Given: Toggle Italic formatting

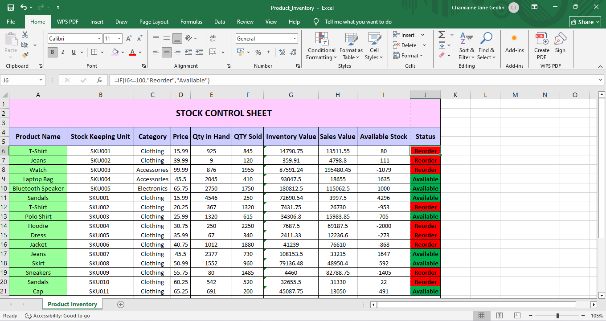Looking at the screenshot, I should click(63, 52).
